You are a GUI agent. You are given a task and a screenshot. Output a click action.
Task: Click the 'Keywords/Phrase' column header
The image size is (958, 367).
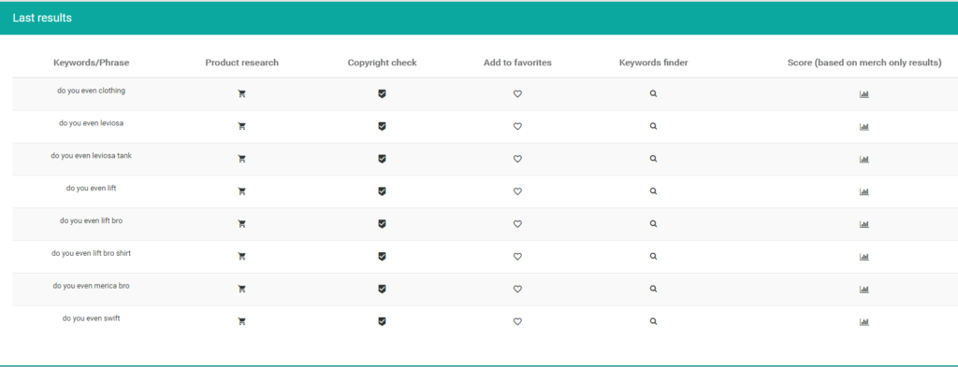click(92, 63)
